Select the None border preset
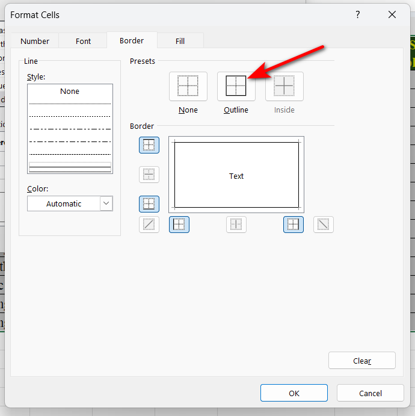The image size is (415, 416). [188, 87]
